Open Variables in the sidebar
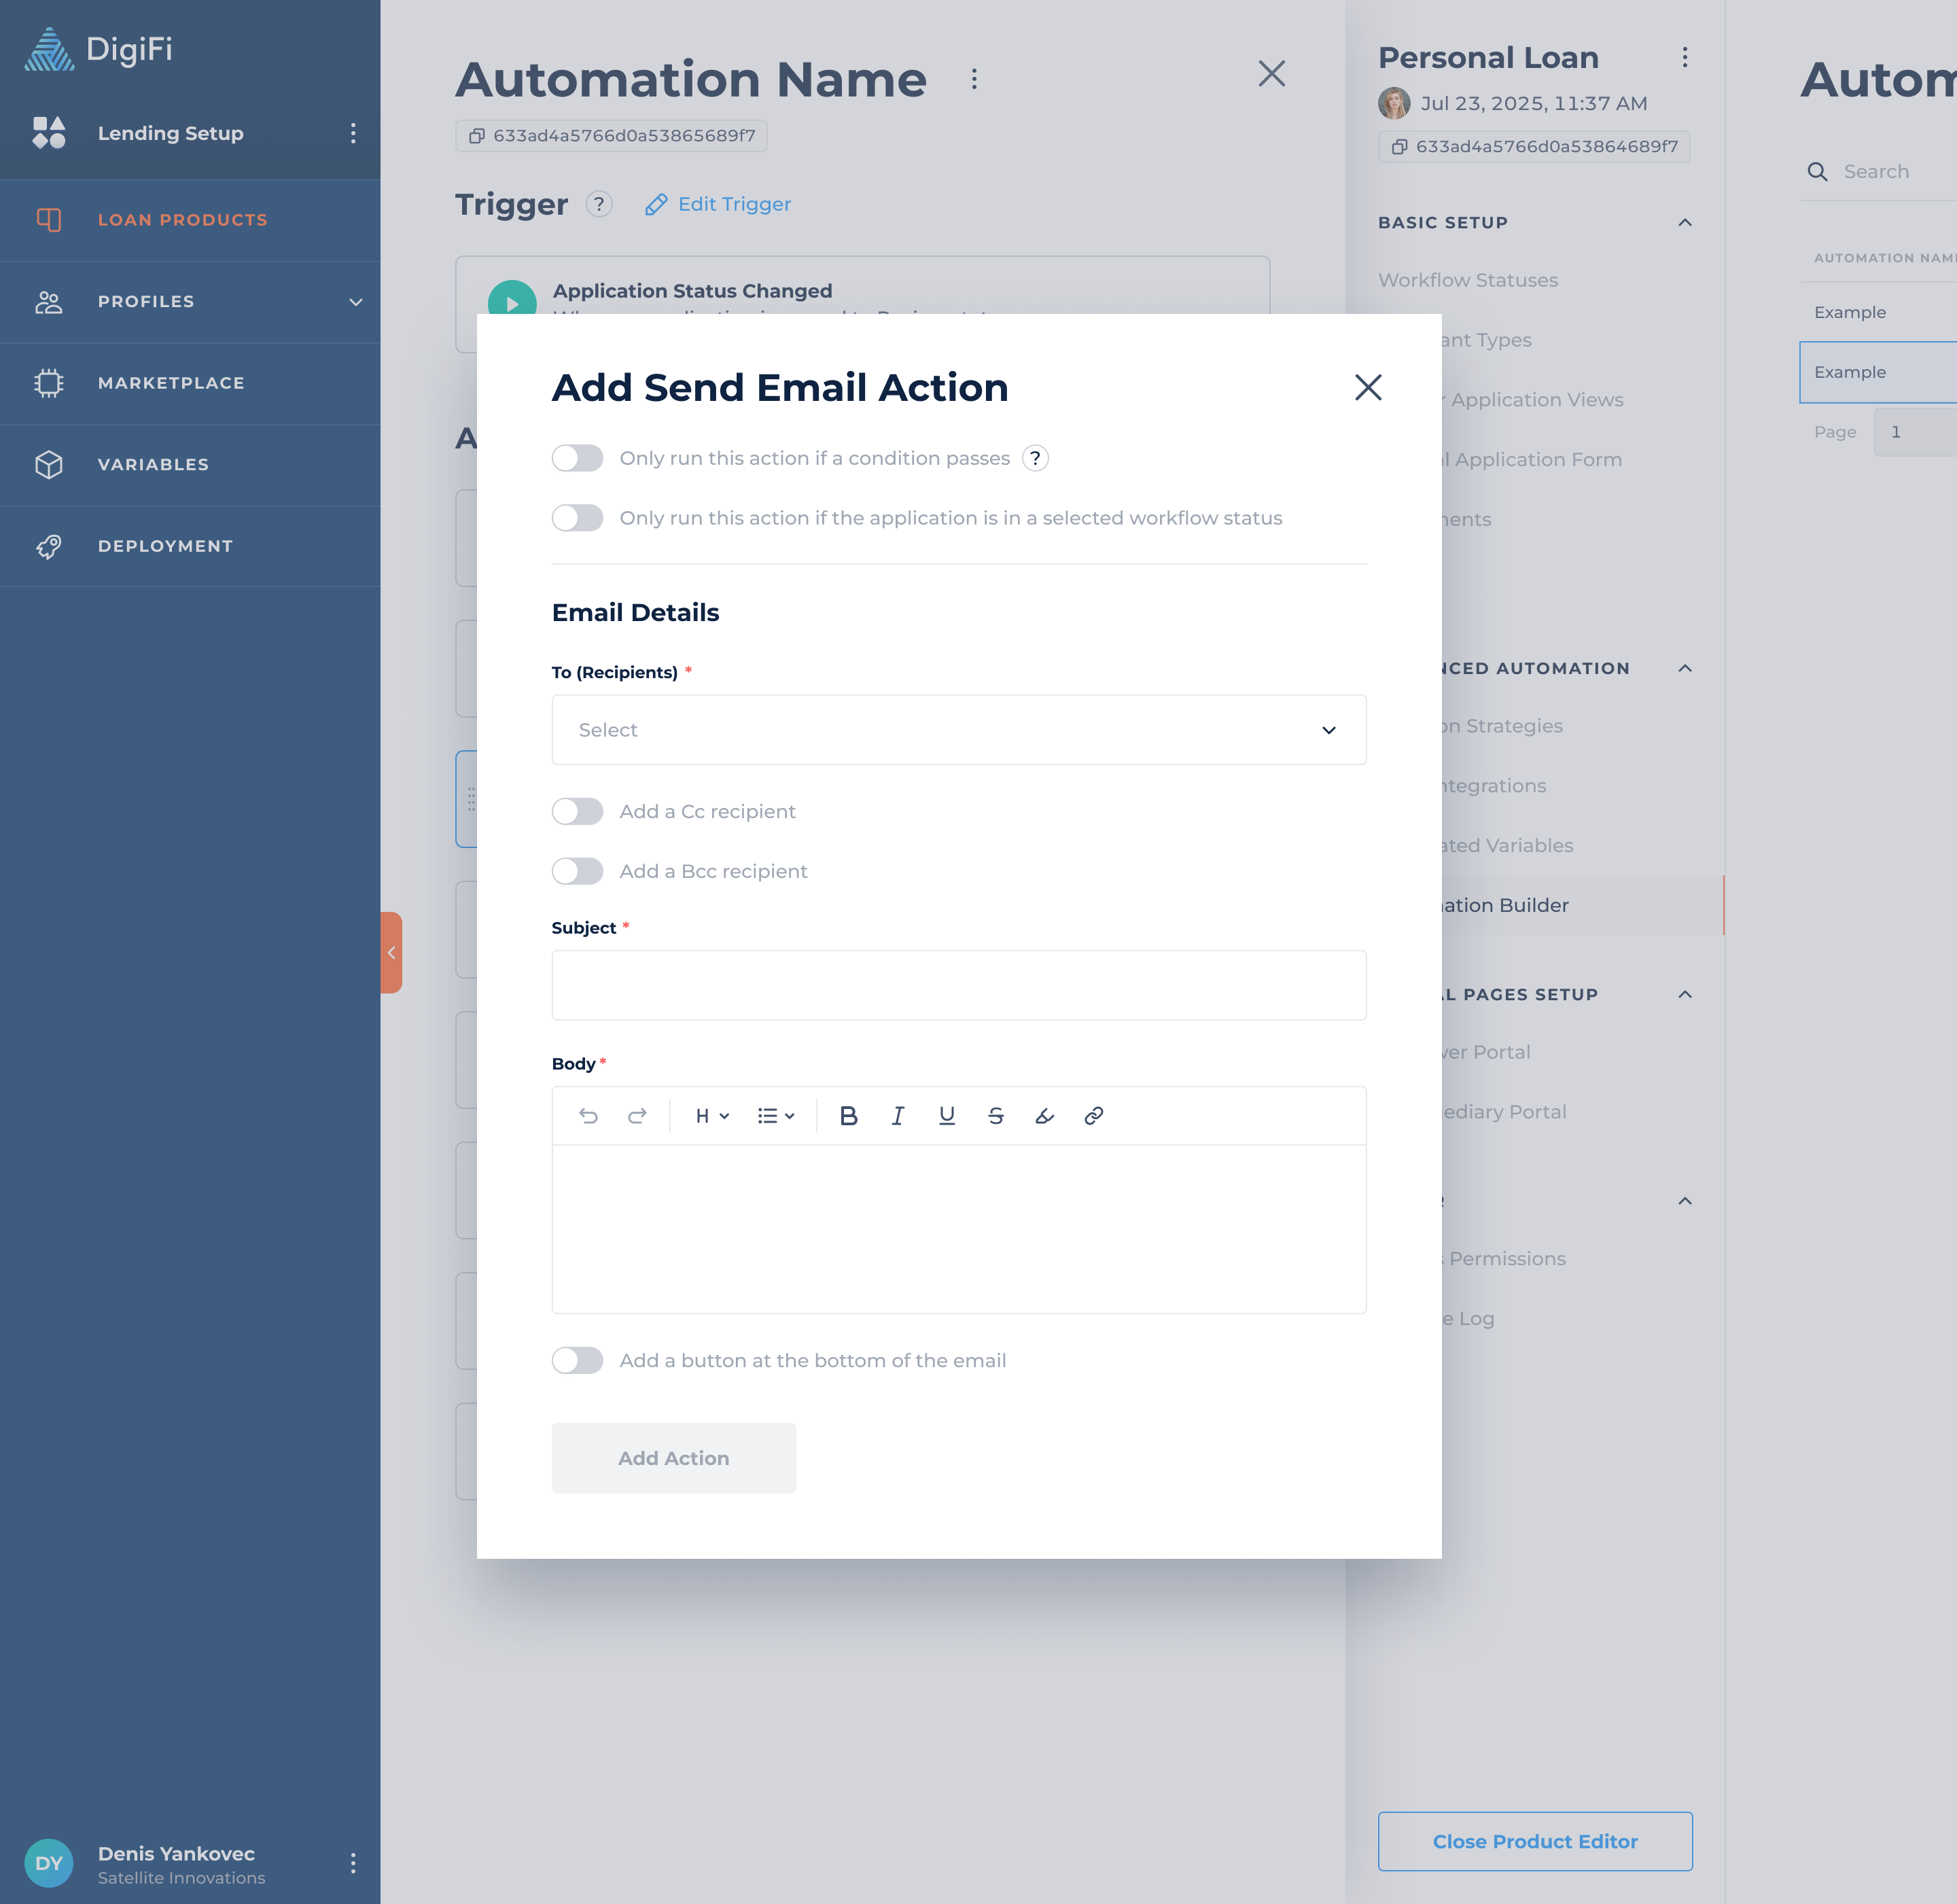This screenshot has width=1957, height=1904. coord(153,464)
